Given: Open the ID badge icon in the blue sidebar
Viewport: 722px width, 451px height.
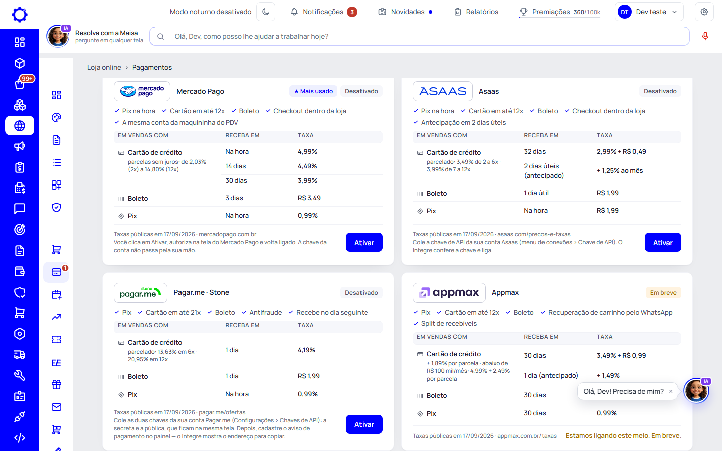Looking at the screenshot, I should (20, 396).
